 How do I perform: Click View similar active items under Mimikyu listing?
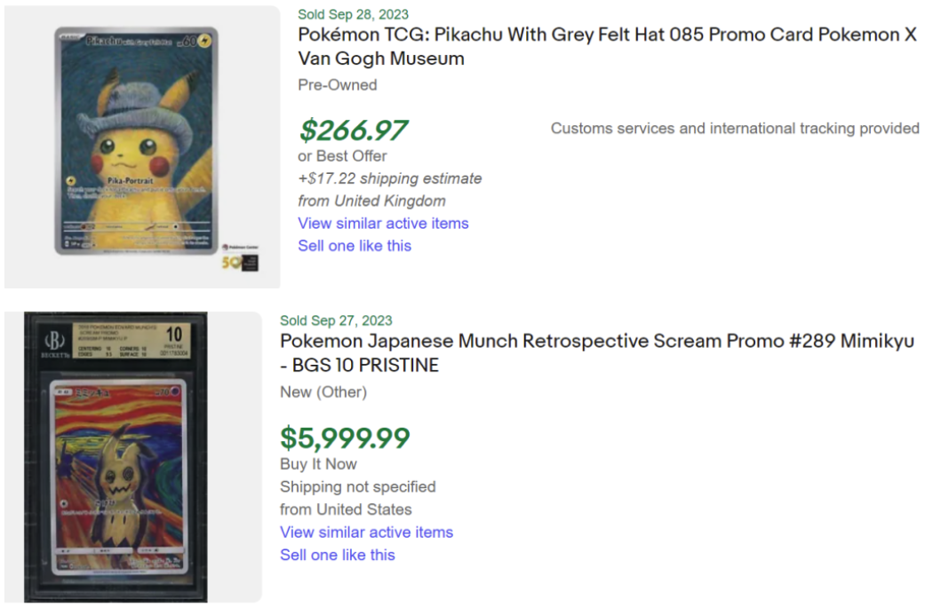(366, 532)
